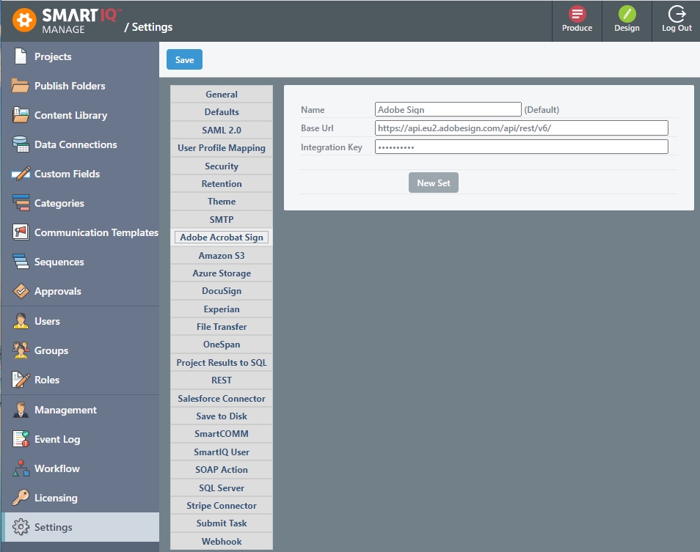
Task: Click the Licensing key icon
Action: pos(21,498)
